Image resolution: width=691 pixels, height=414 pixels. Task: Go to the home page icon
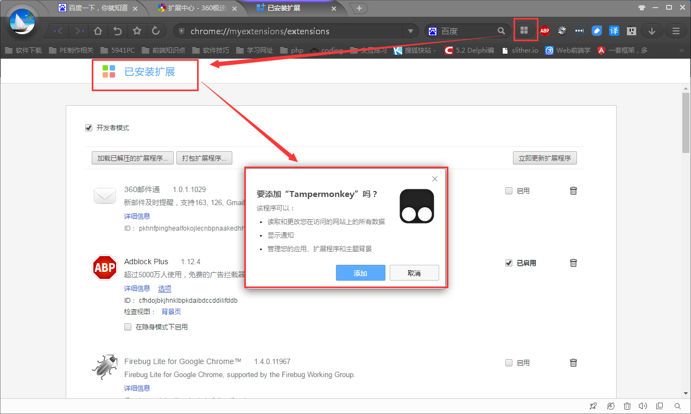[98, 31]
